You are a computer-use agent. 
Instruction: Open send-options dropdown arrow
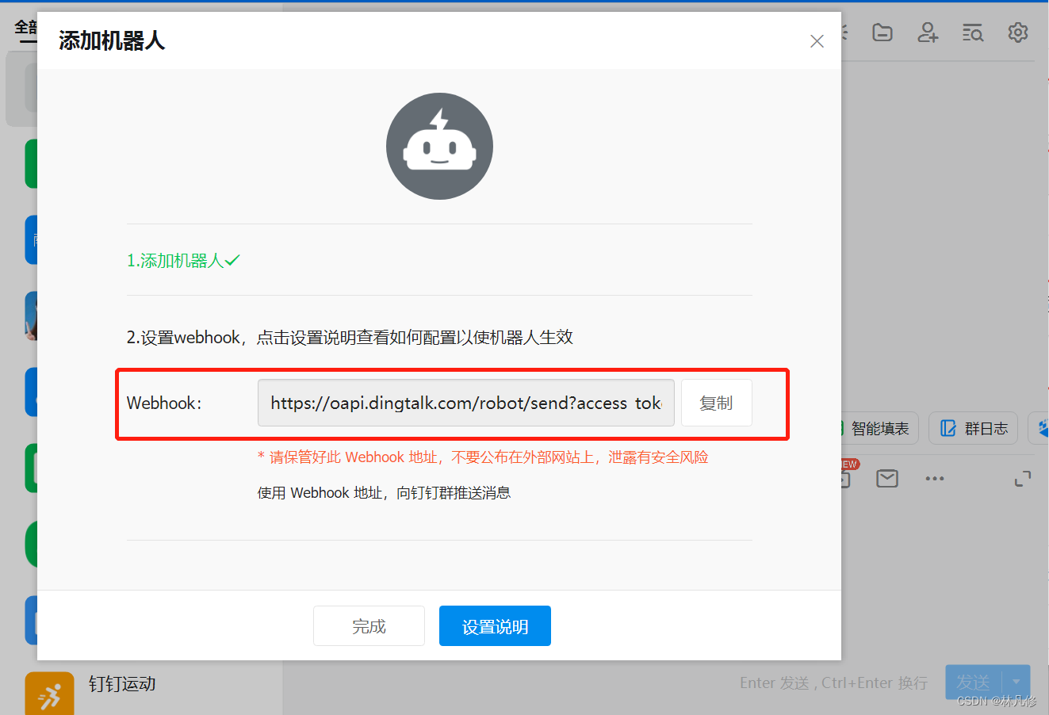(x=1016, y=682)
